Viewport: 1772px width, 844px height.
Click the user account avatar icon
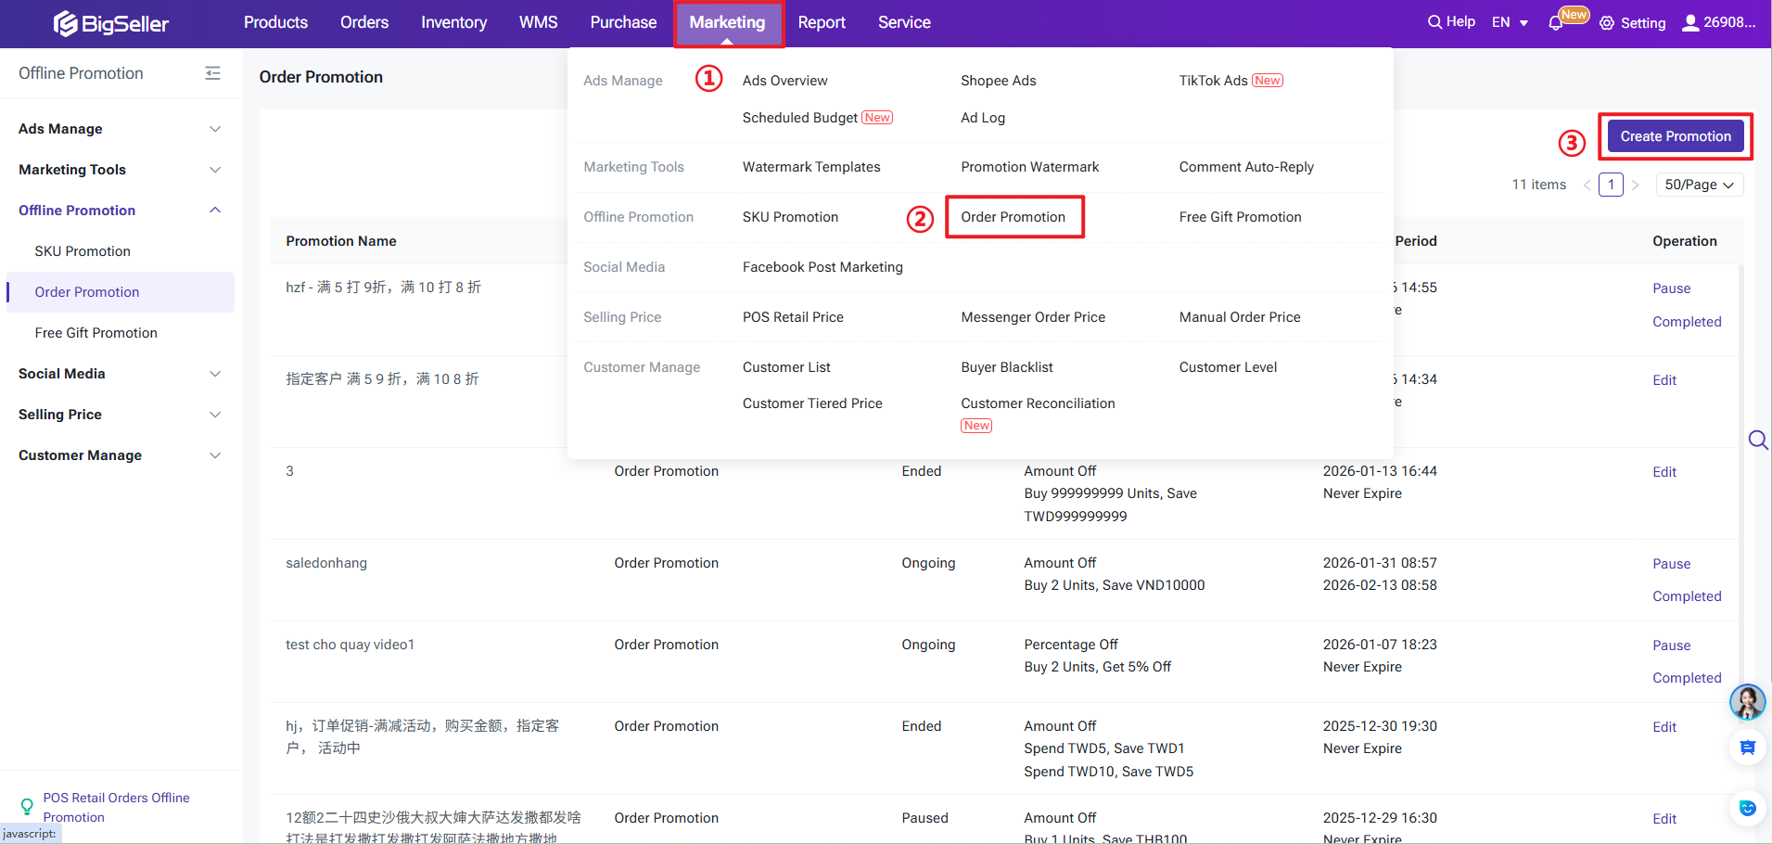tap(1690, 22)
